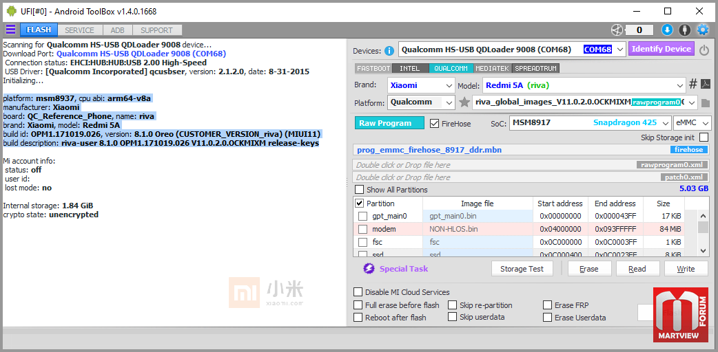Click the Storage Test button

point(522,269)
